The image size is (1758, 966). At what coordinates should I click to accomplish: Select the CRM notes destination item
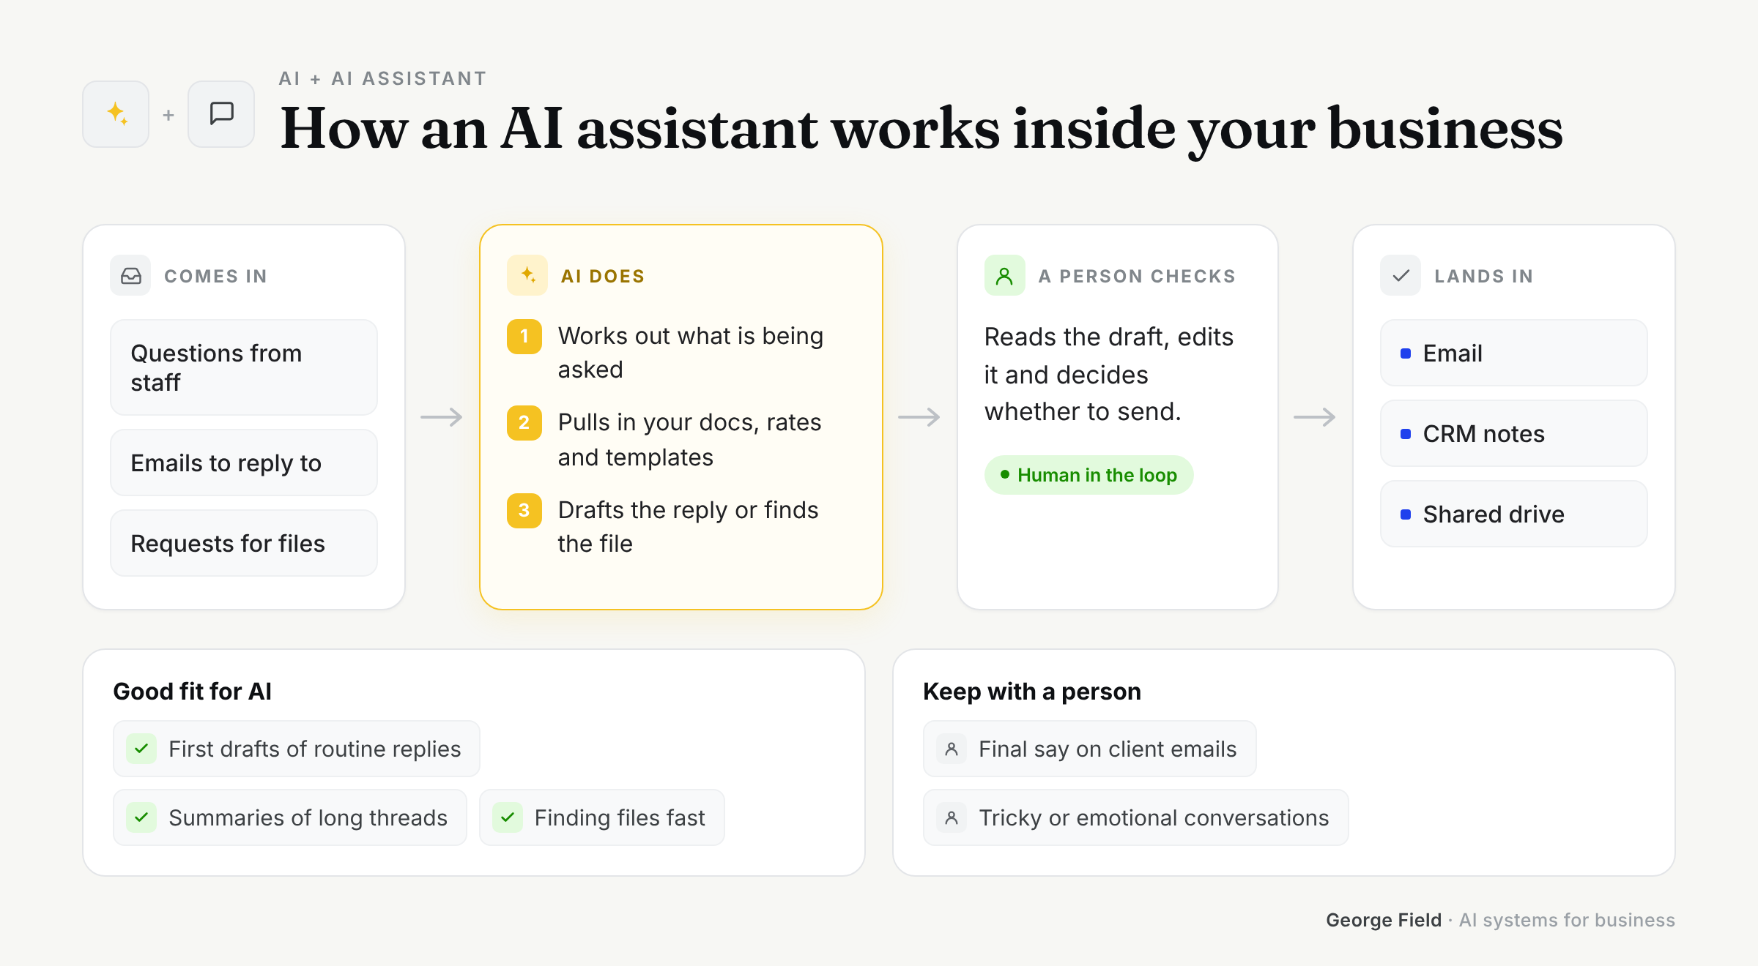(1514, 433)
